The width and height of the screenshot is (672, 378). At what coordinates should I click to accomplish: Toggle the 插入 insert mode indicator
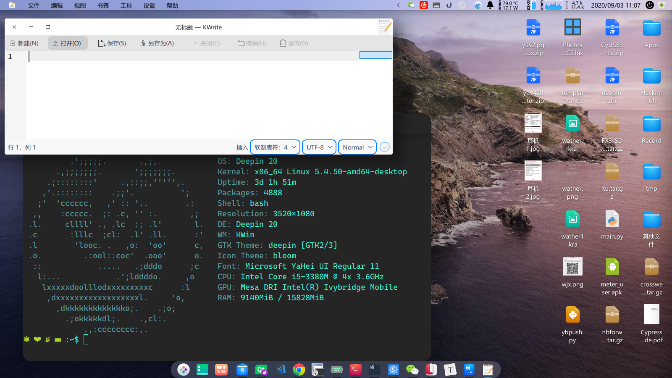coord(242,147)
